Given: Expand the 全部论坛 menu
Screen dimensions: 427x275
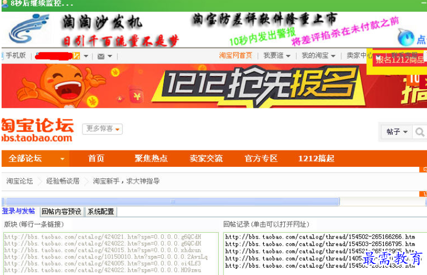Looking at the screenshot, I should (x=35, y=158).
